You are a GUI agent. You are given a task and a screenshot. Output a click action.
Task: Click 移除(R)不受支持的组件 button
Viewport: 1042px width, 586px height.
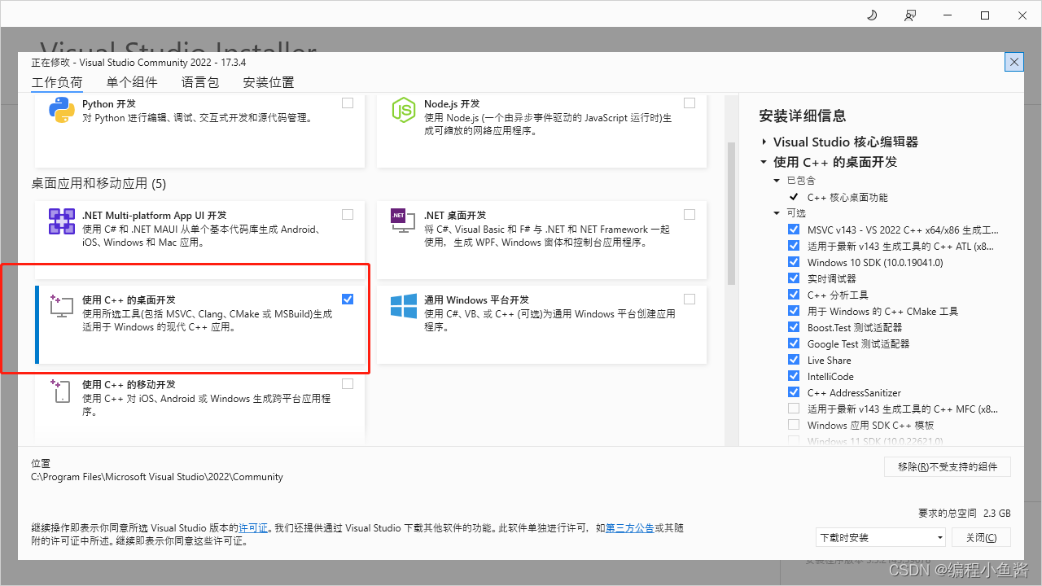coord(948,466)
